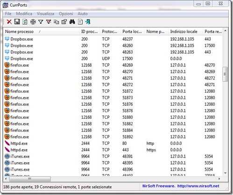Viewport: 233px width, 195px height.
Task: Select firefox.exe row with local port 51878
Action: 113,111
